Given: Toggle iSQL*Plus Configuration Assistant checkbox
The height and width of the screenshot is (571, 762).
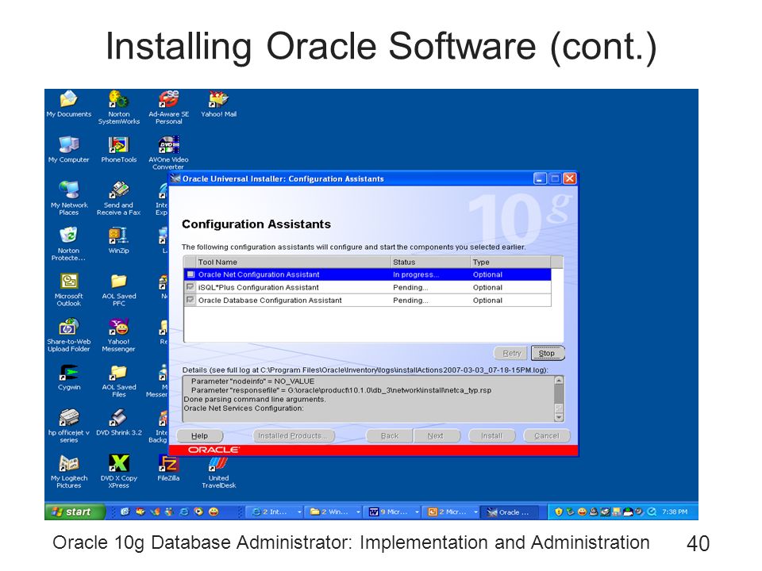Looking at the screenshot, I should [190, 287].
